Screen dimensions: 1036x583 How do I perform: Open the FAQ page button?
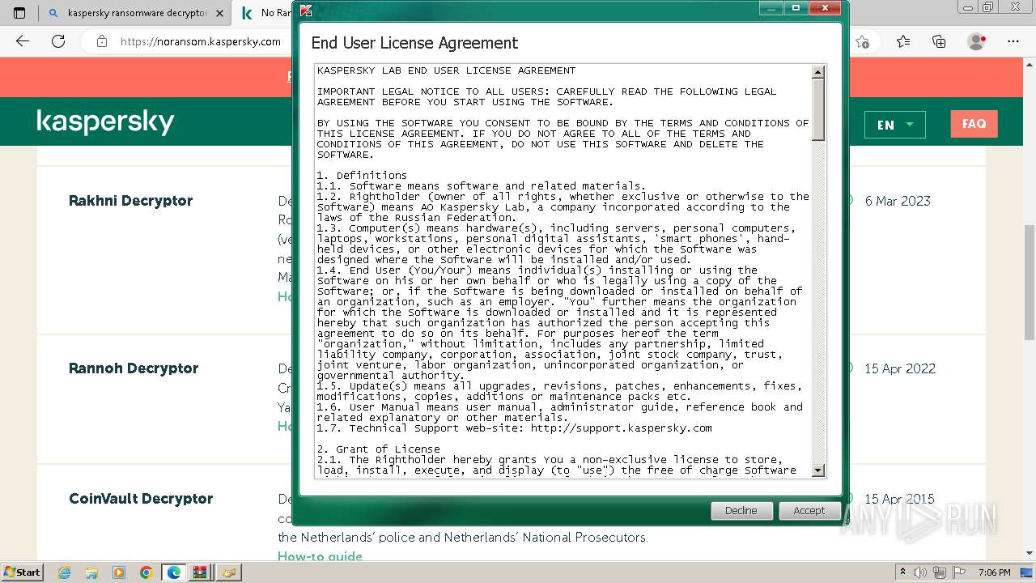974,124
